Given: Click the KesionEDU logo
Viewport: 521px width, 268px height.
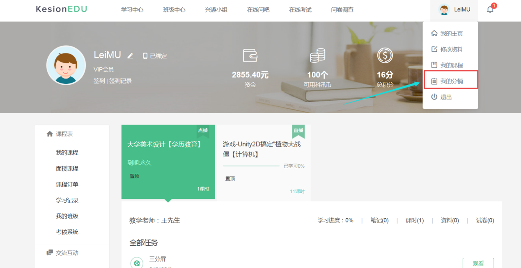Looking at the screenshot, I should coord(62,9).
